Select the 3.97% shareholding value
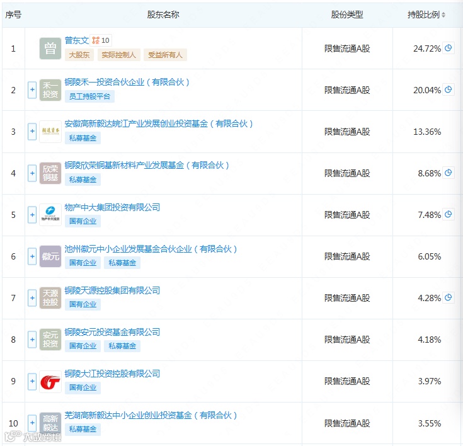 (x=430, y=381)
